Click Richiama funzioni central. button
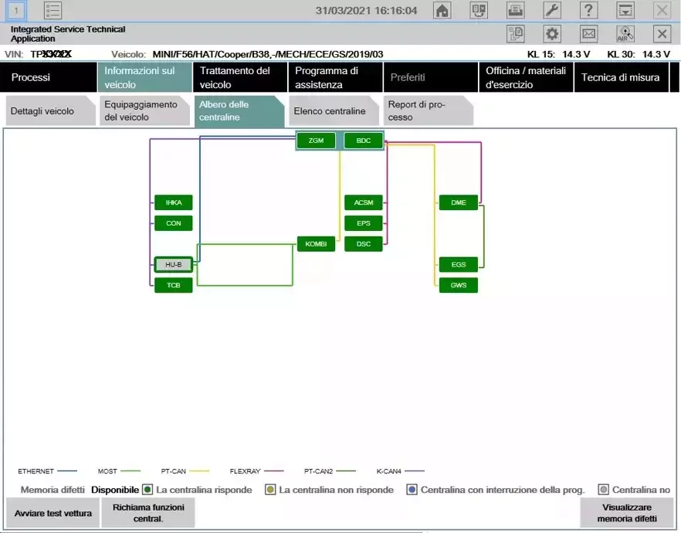The image size is (681, 533). (148, 513)
